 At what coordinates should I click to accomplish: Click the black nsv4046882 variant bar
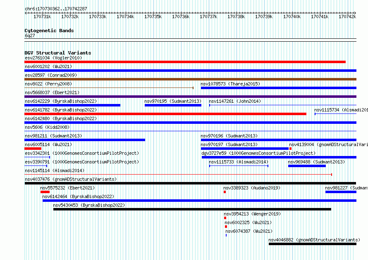[x=313, y=244]
